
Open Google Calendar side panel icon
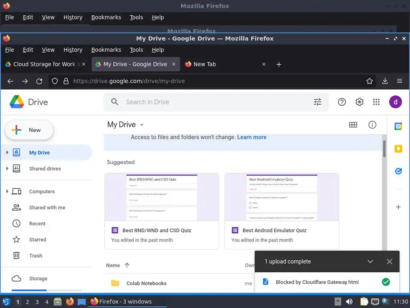tap(398, 126)
